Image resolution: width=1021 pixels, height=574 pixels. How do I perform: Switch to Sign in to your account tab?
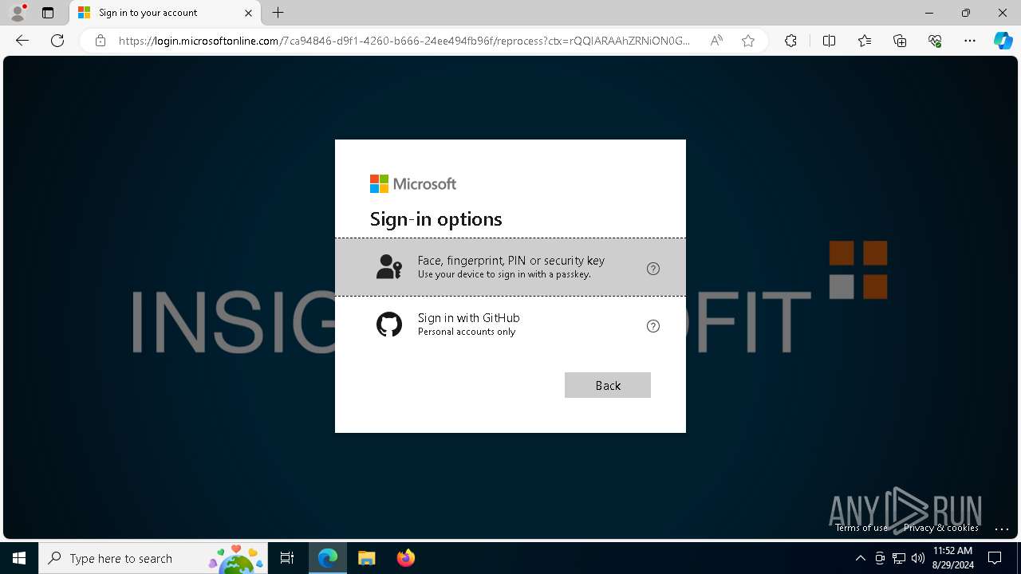(x=166, y=13)
